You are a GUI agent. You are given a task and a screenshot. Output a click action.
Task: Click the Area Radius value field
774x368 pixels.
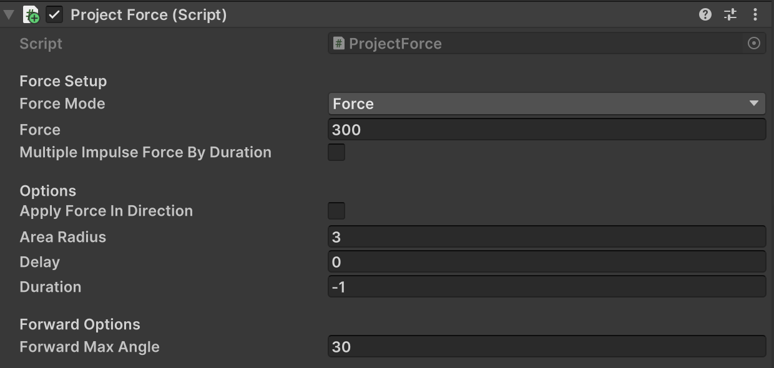tap(546, 237)
